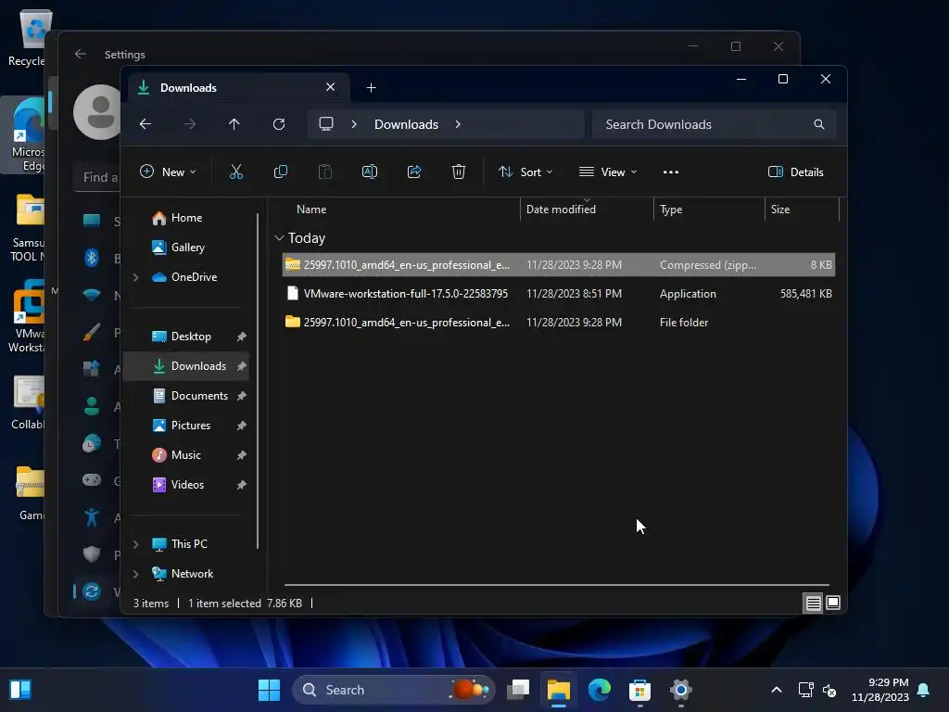Click volume muted icon in system tray

pos(829,690)
